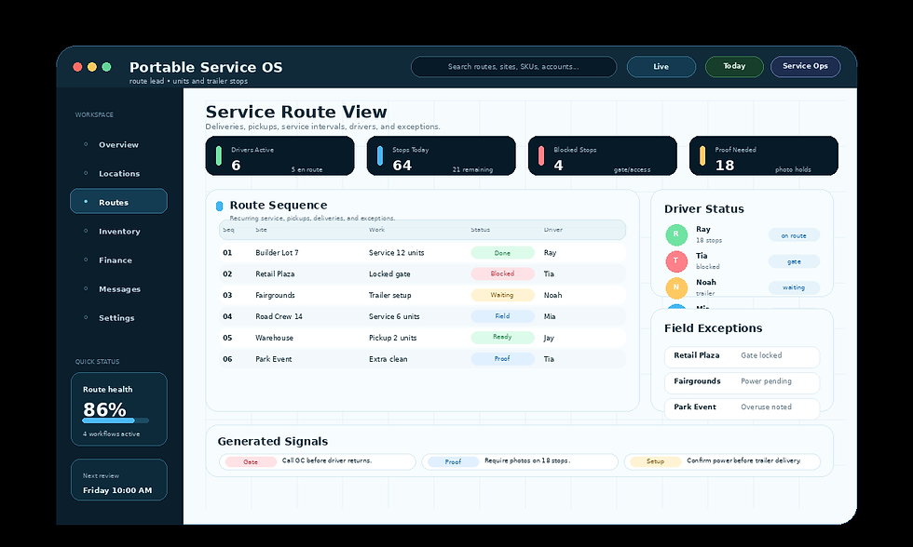Click the Trailer setup work cell

point(390,295)
